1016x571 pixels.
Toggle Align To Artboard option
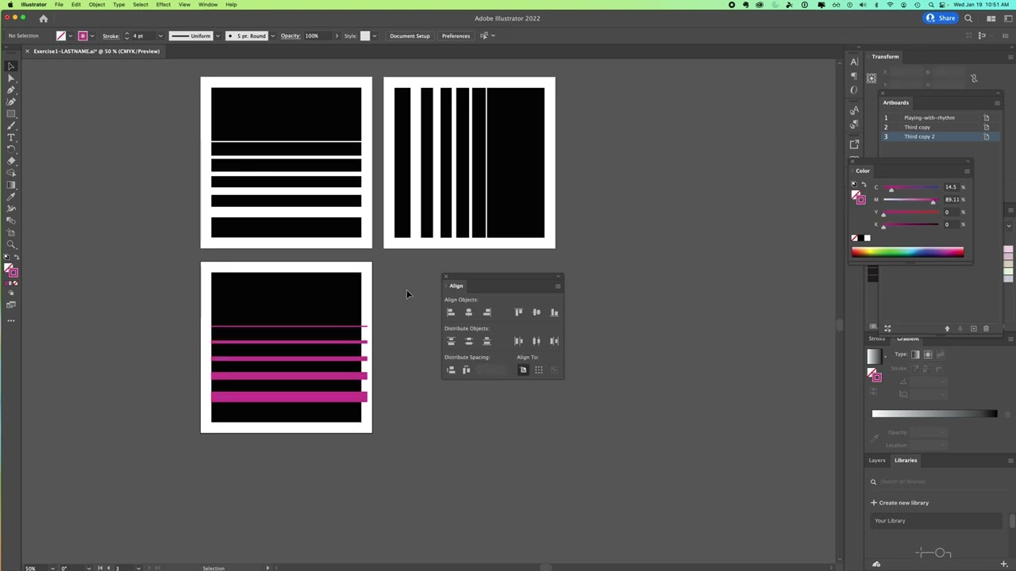[x=523, y=370]
